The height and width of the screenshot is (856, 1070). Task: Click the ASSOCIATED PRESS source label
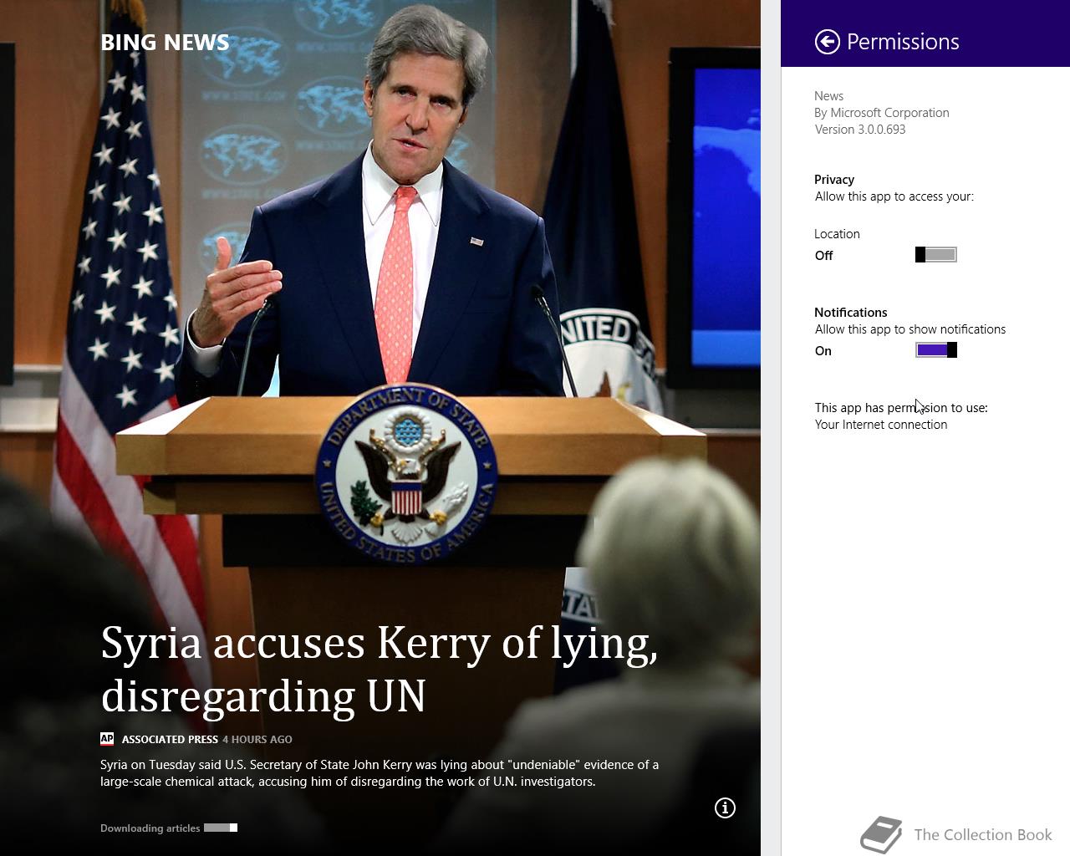click(170, 740)
